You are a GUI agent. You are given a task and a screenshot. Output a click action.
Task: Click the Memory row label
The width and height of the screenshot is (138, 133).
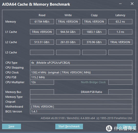coord(11,22)
